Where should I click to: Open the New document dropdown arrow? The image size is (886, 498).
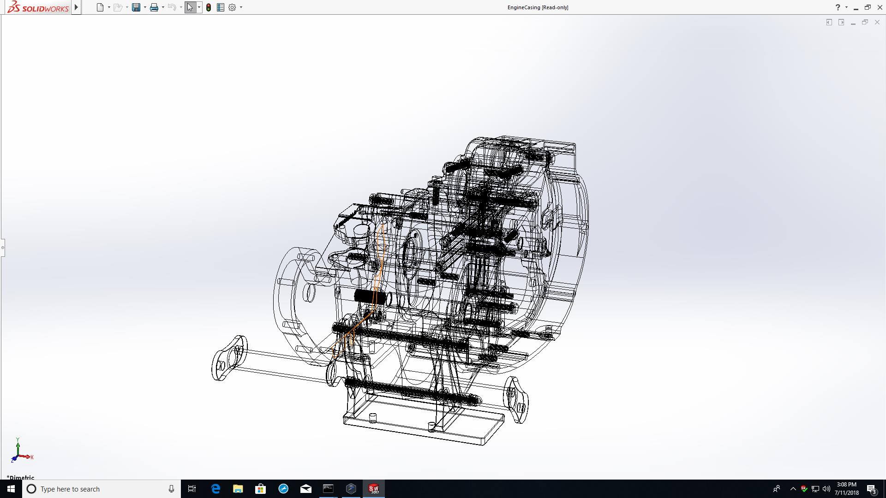point(109,7)
